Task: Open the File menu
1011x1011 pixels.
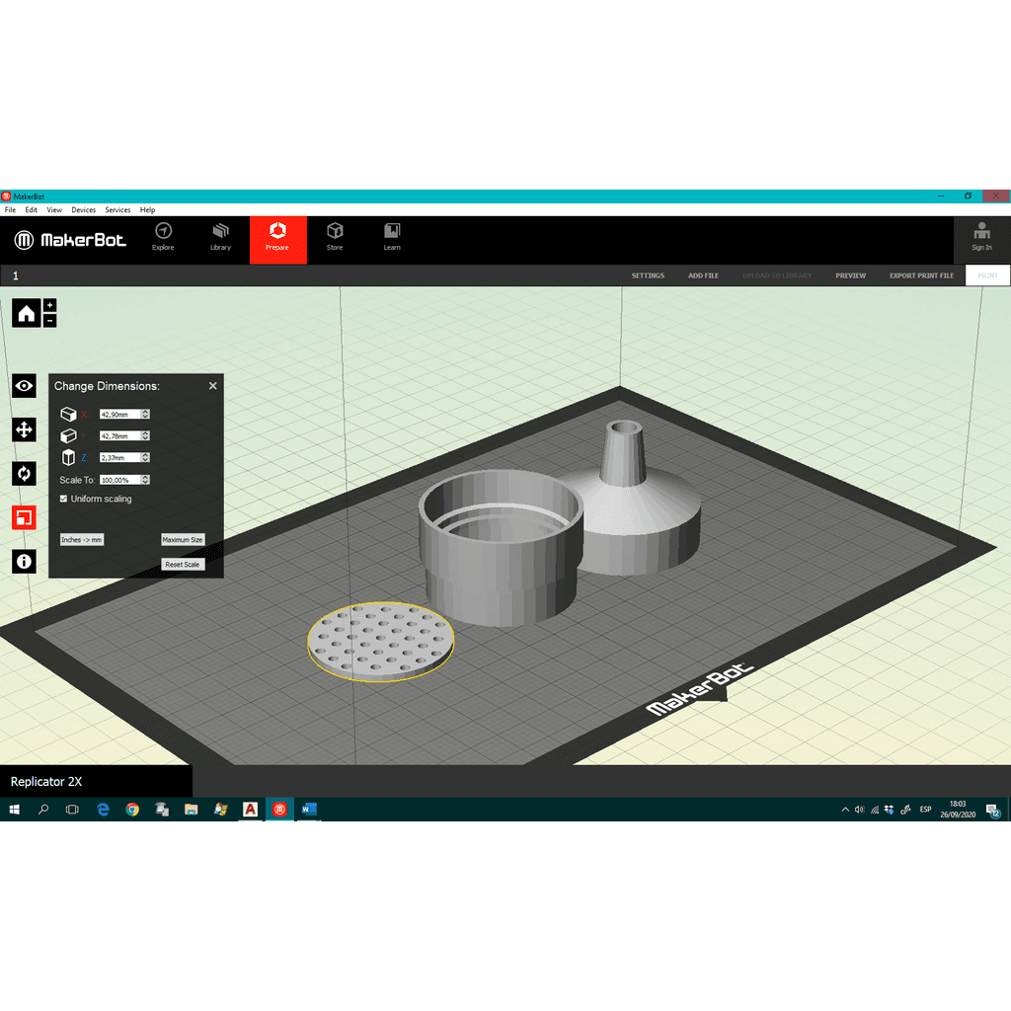Action: 10,210
